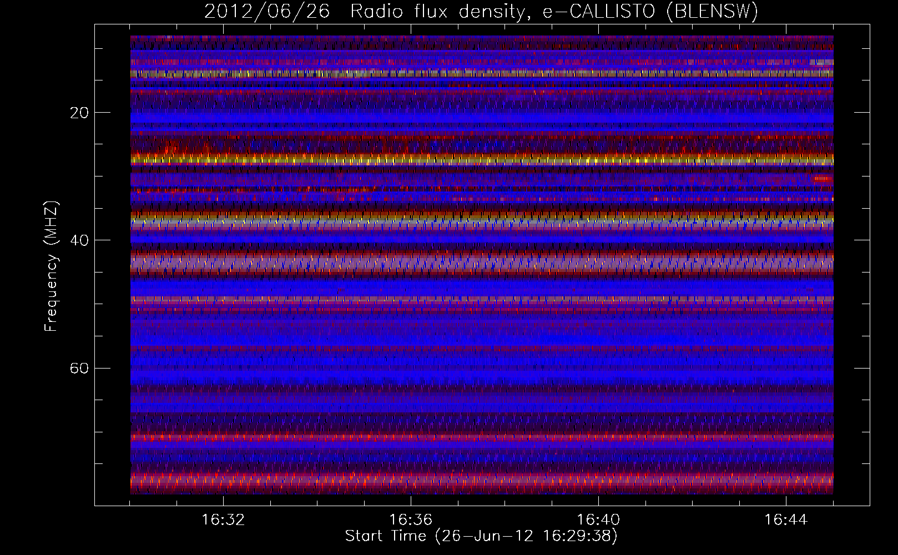Screen dimensions: 898x555
Task: Click the 'Start Time (26-Jun-12 16:29:38)' x-axis label
Action: click(481, 536)
